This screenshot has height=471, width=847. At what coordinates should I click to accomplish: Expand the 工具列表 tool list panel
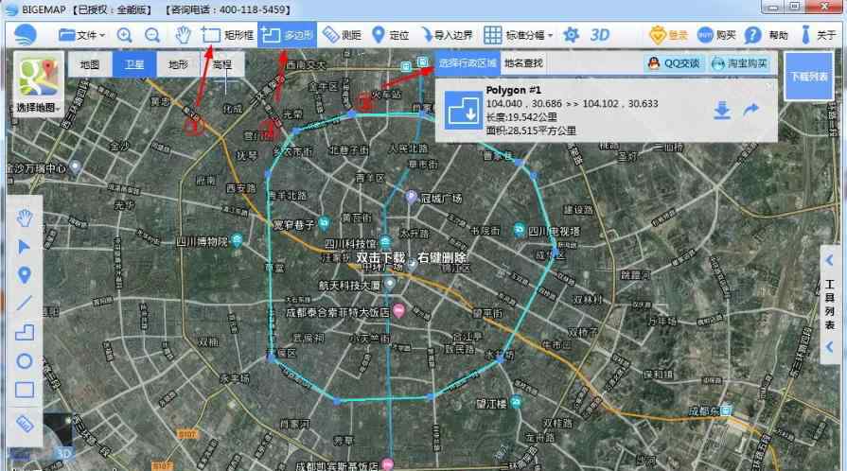[x=830, y=305]
